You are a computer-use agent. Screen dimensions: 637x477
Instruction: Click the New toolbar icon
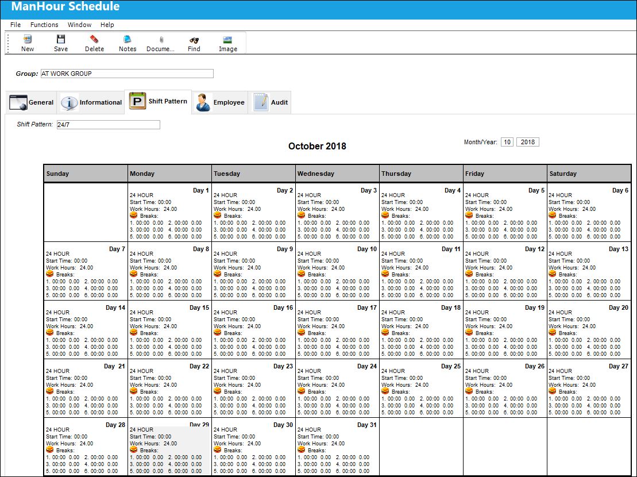(27, 40)
